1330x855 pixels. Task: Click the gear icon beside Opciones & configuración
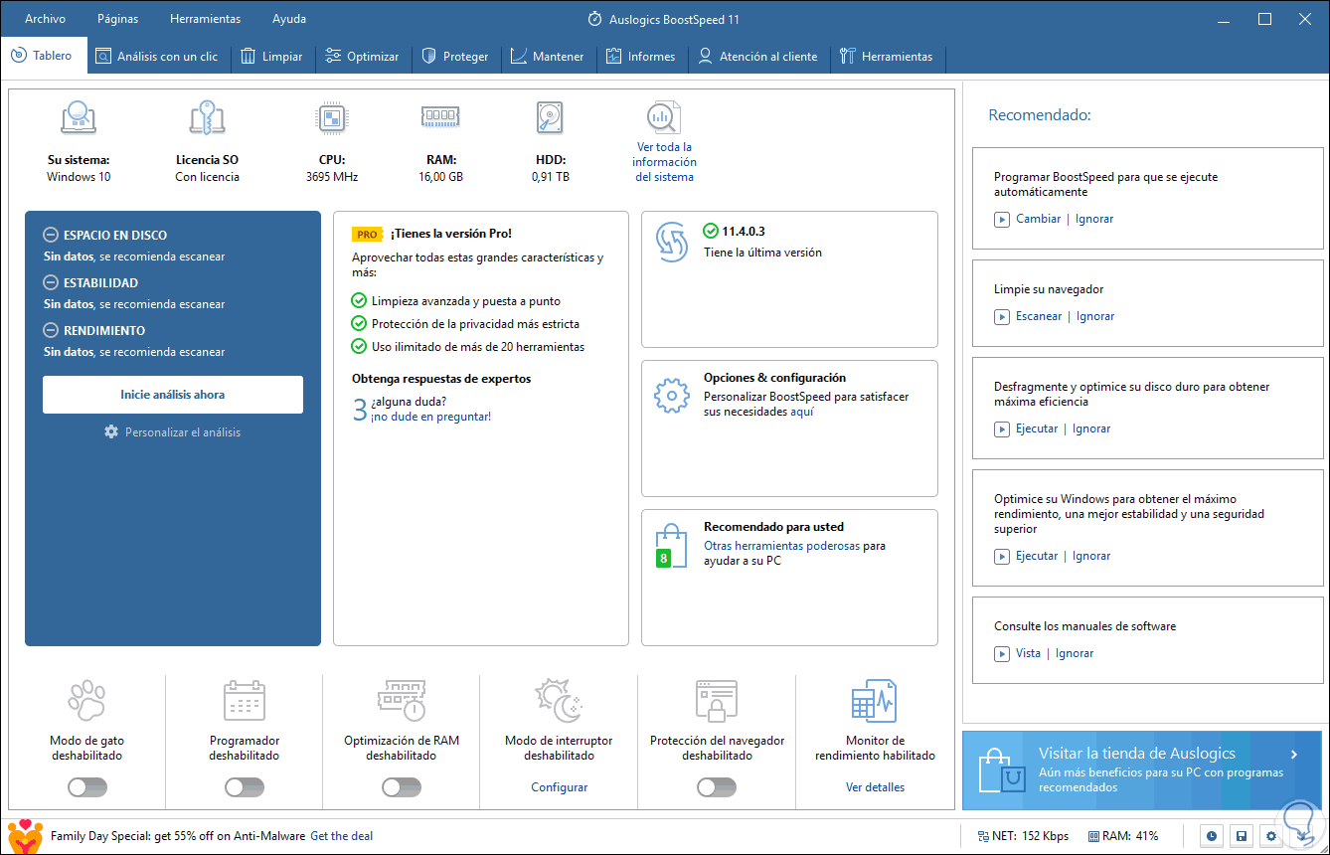click(x=672, y=395)
